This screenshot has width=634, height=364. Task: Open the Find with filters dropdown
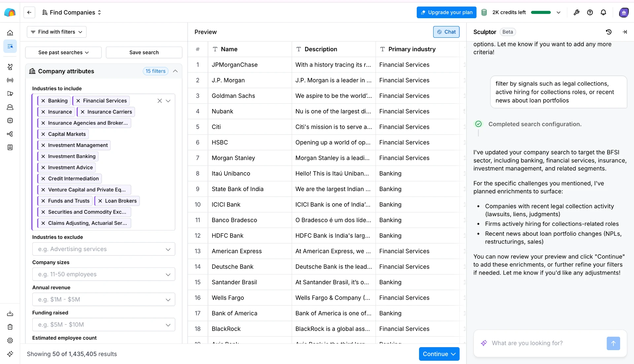[x=56, y=32]
